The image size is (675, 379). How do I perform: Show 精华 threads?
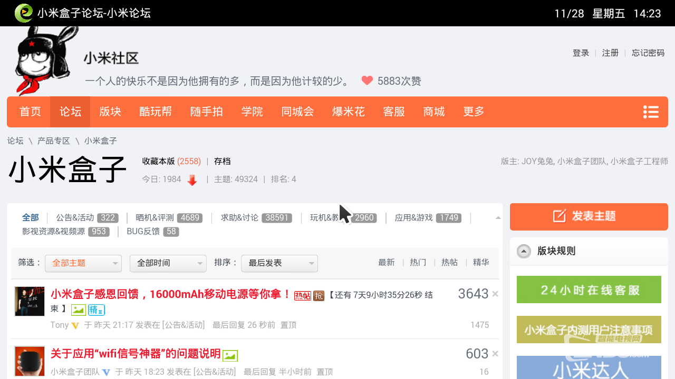[x=481, y=262]
